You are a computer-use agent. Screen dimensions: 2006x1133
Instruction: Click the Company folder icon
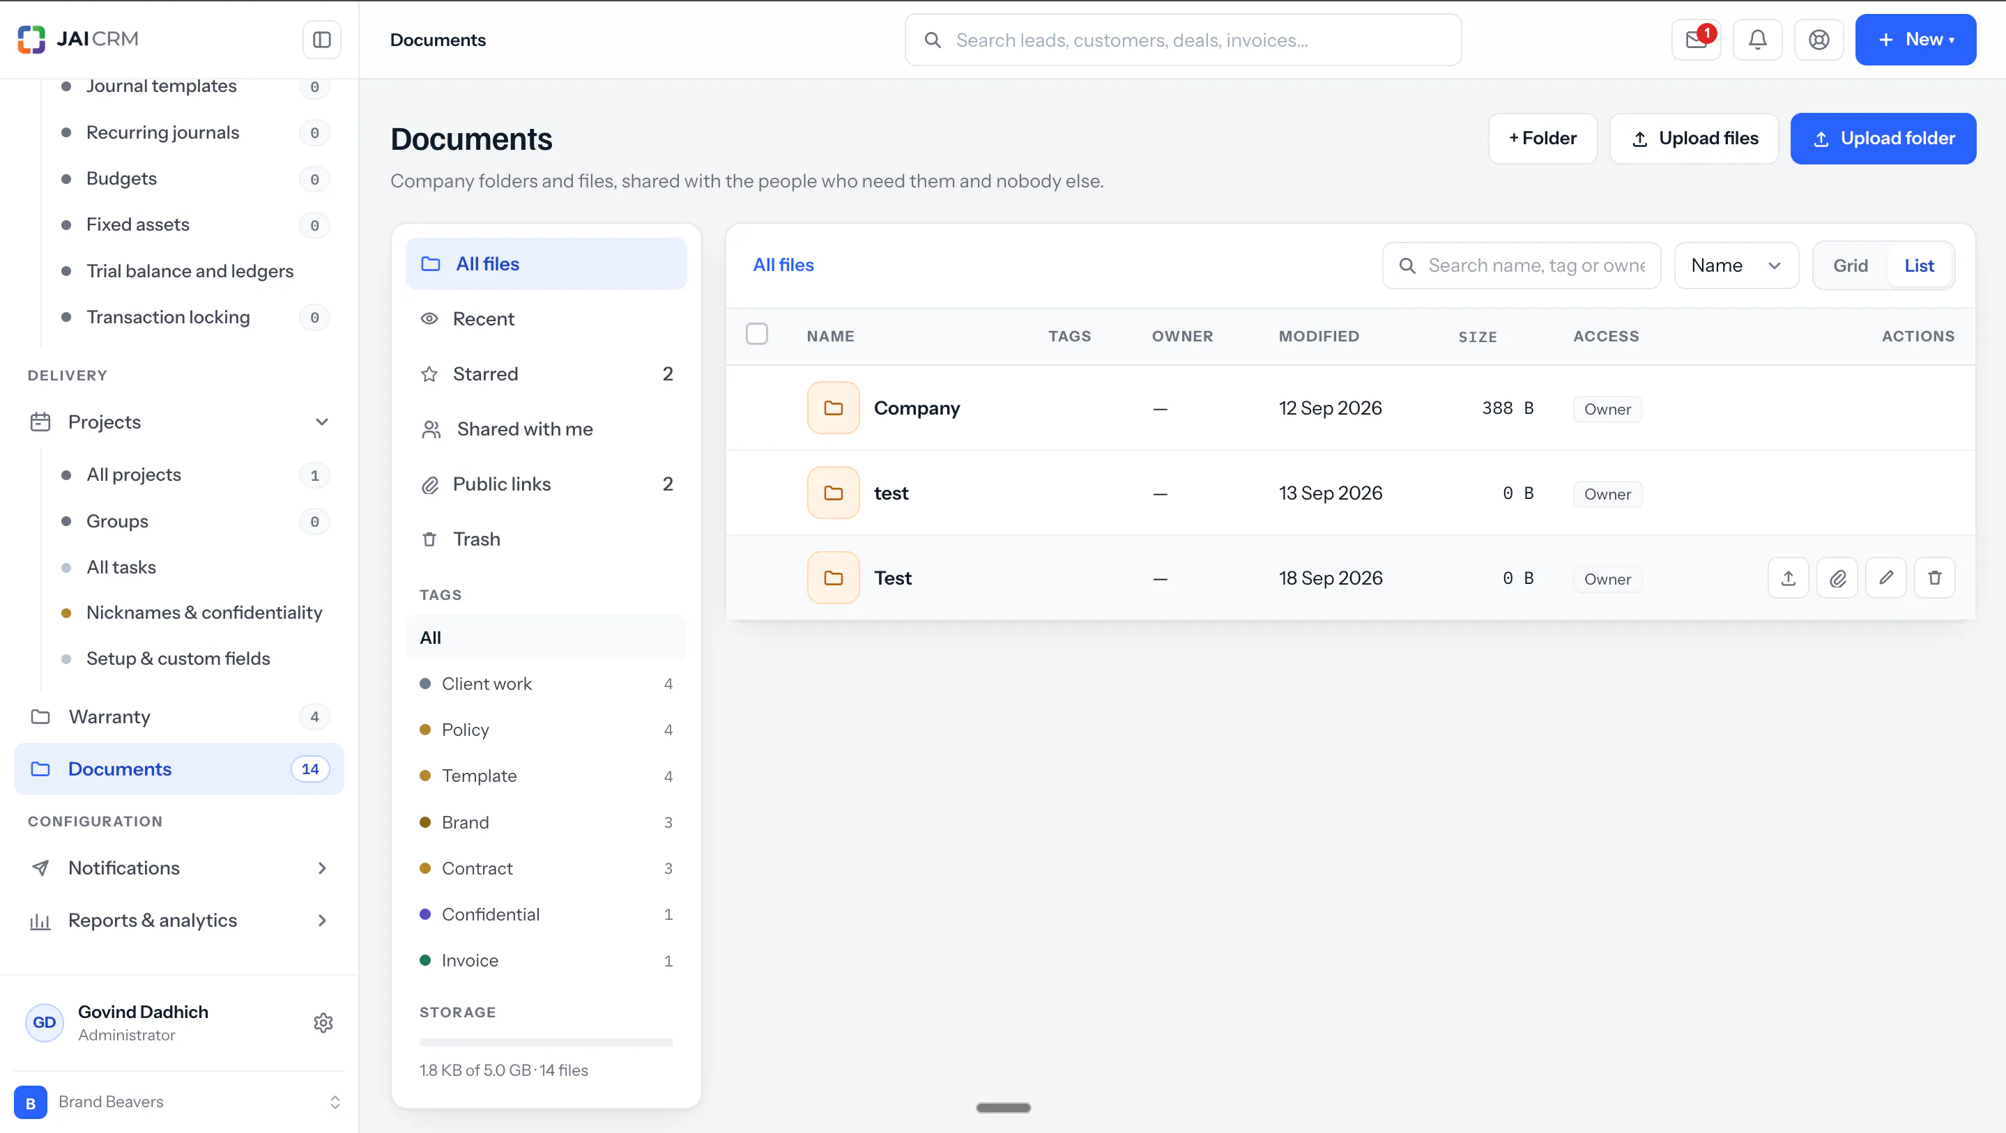pyautogui.click(x=833, y=408)
